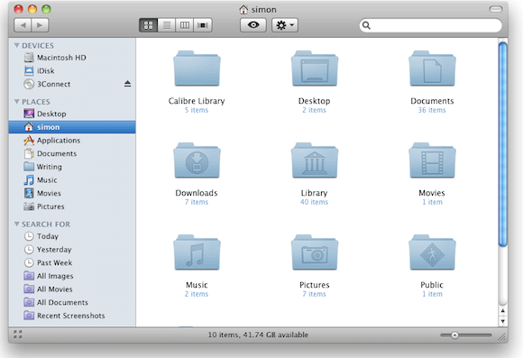Screen dimensions: 523x358
Task: Click the window resize grip
Action: coord(502,337)
